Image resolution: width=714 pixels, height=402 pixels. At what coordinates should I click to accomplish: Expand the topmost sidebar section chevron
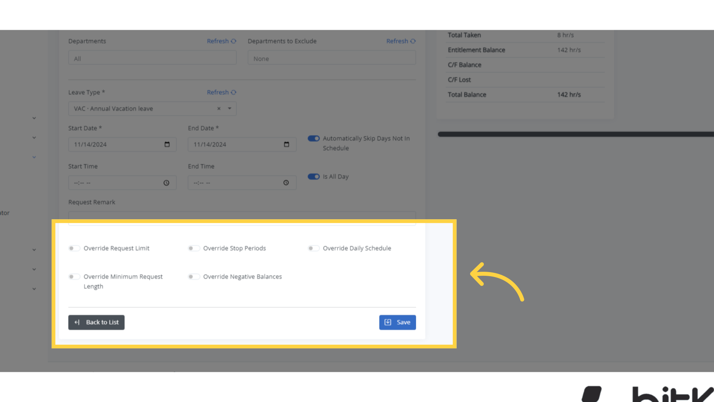click(x=34, y=118)
